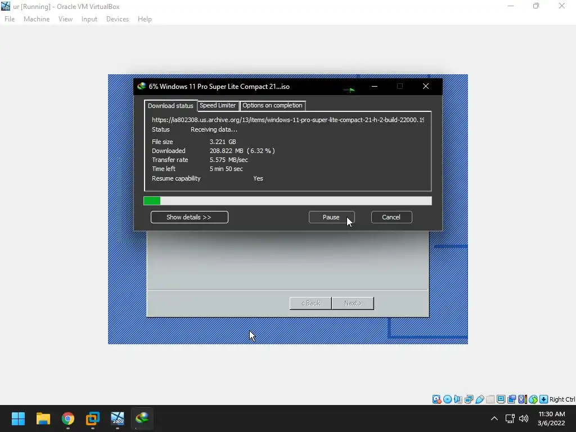Pause the Windows 11 ISO download

(331, 217)
